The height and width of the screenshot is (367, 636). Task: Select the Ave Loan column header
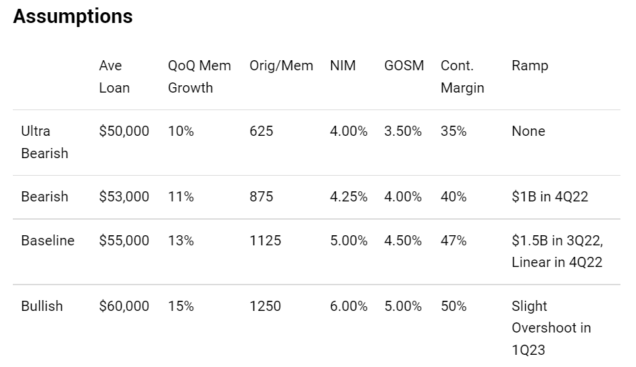point(114,76)
